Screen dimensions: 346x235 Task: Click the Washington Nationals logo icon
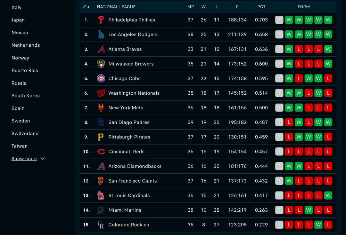tap(101, 93)
